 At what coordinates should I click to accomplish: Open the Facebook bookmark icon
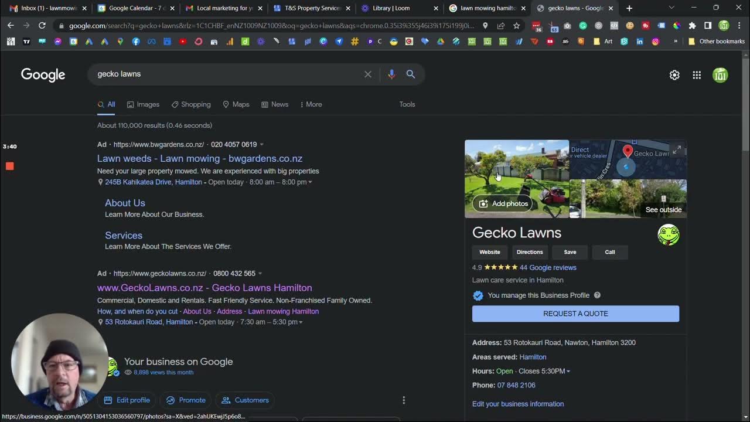[x=136, y=42]
